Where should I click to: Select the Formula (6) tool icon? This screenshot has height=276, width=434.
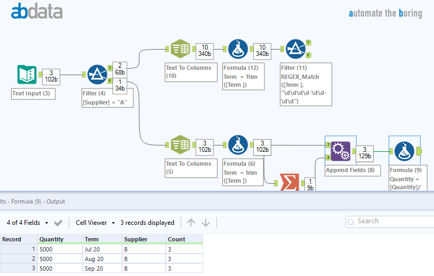tap(238, 144)
